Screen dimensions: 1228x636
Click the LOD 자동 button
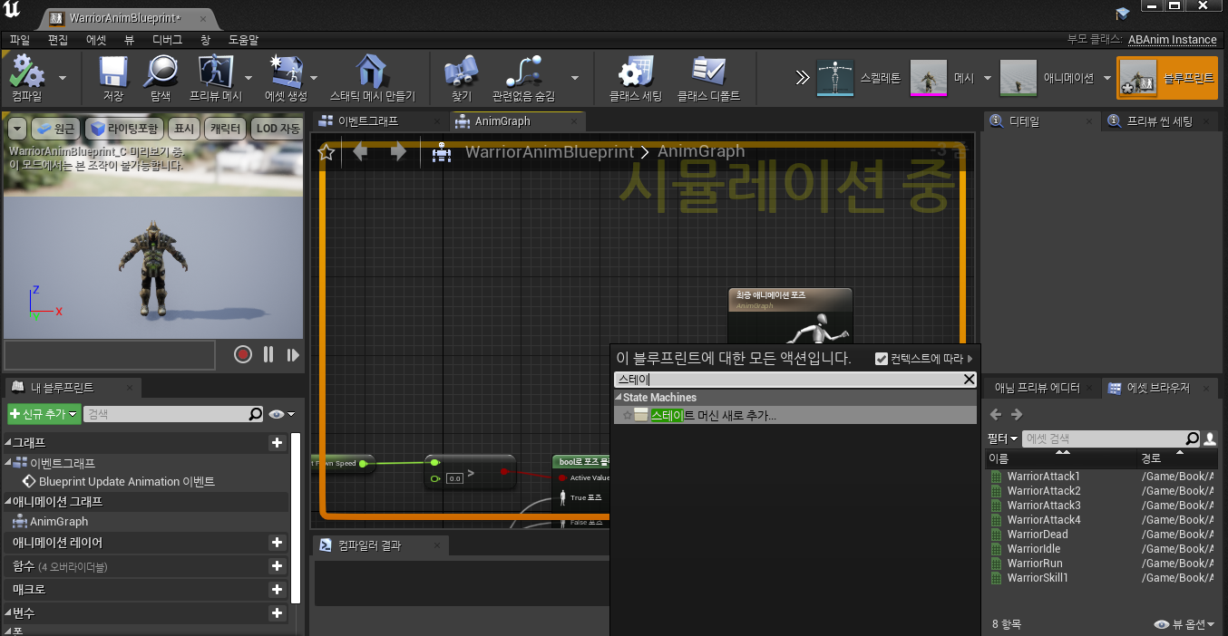pyautogui.click(x=278, y=129)
